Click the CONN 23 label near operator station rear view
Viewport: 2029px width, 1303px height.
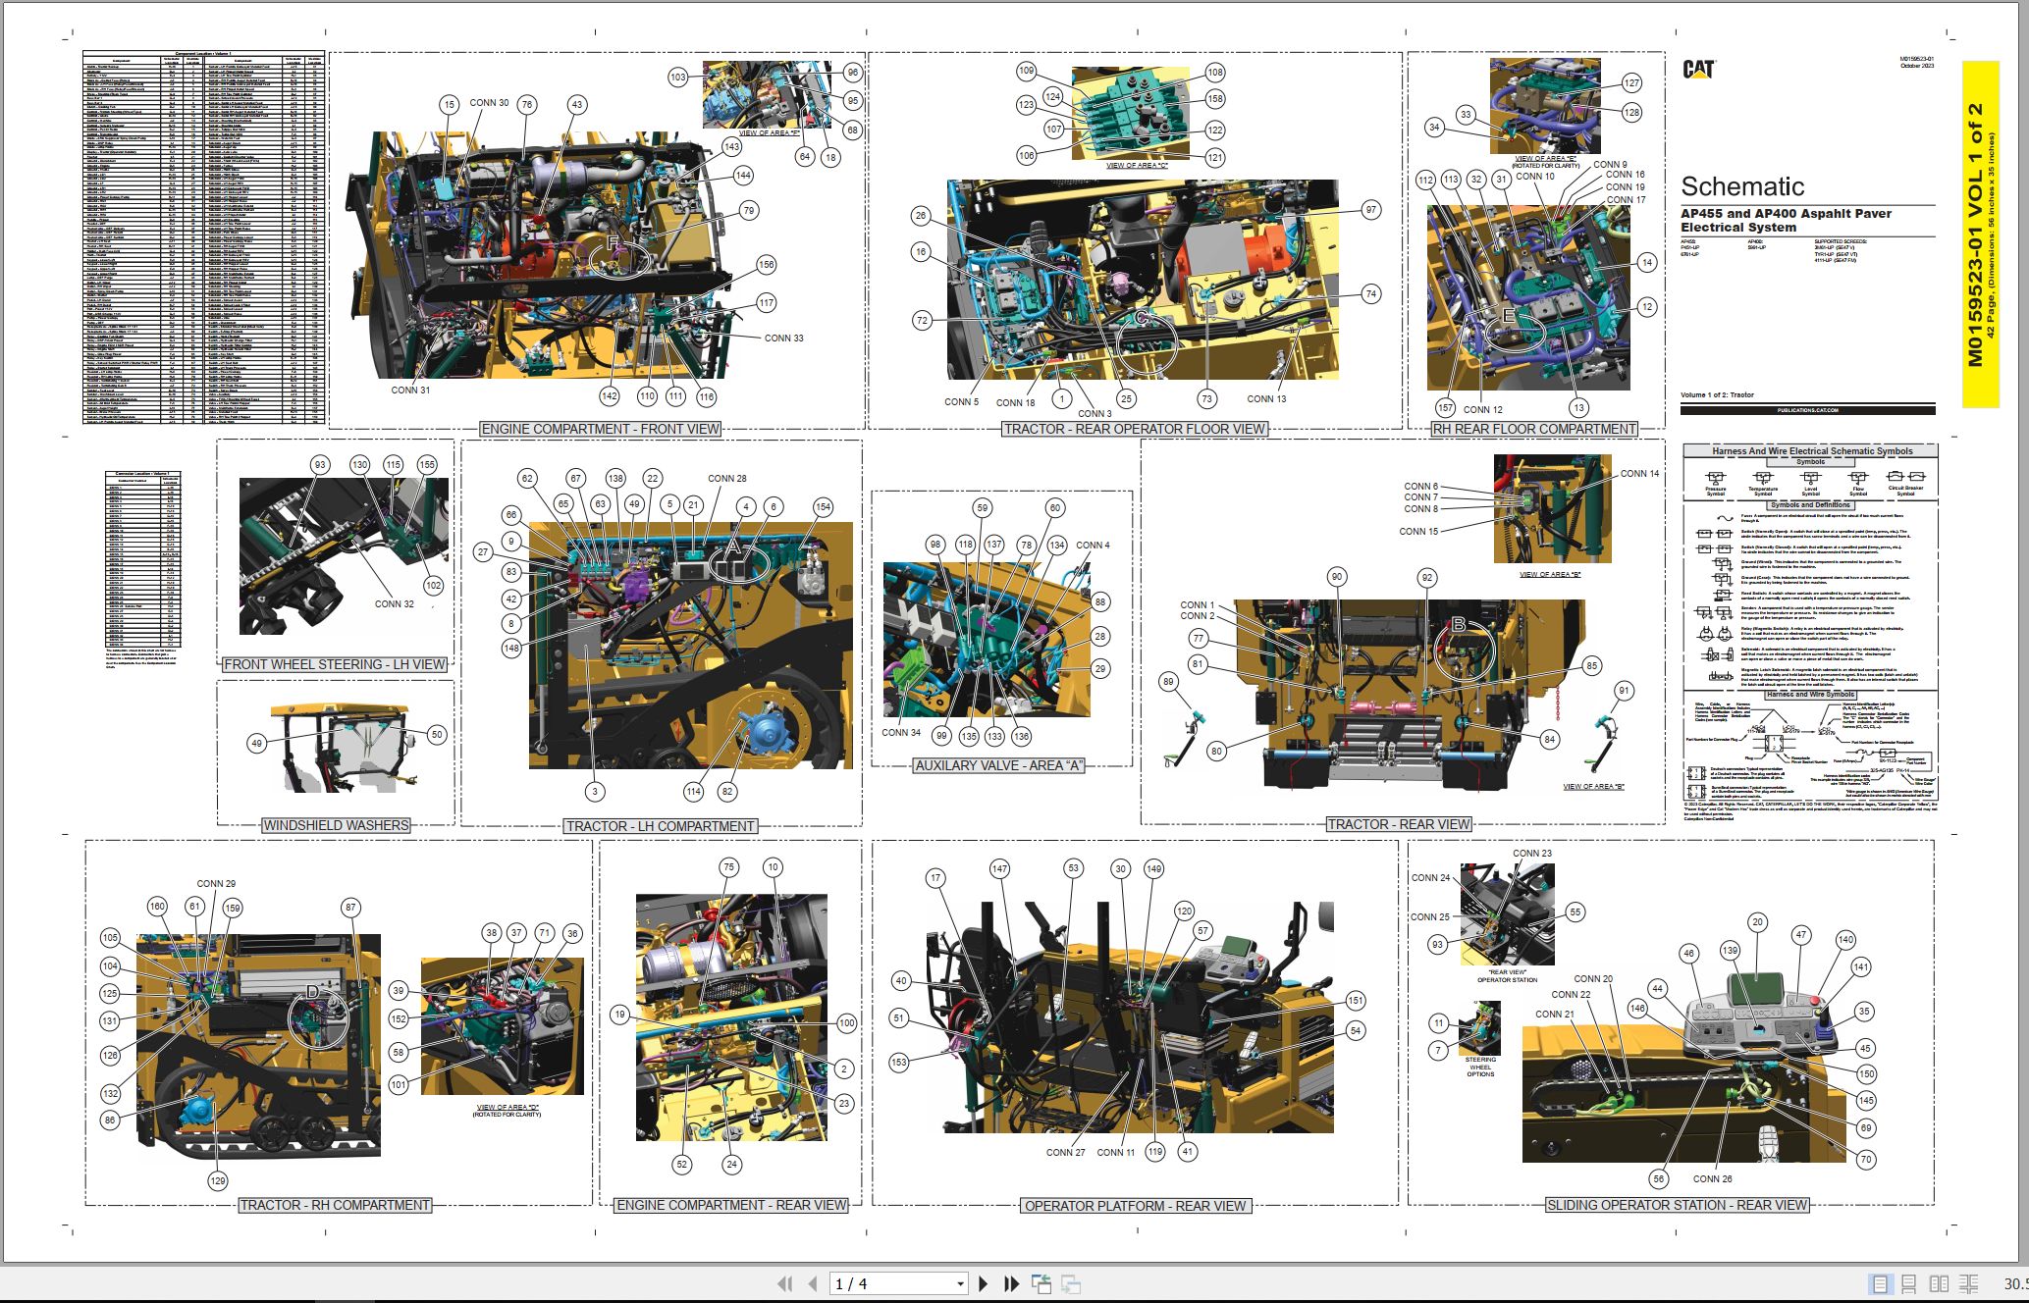pos(1532,854)
